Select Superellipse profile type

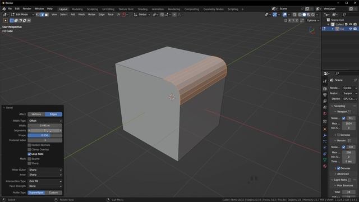click(36, 192)
